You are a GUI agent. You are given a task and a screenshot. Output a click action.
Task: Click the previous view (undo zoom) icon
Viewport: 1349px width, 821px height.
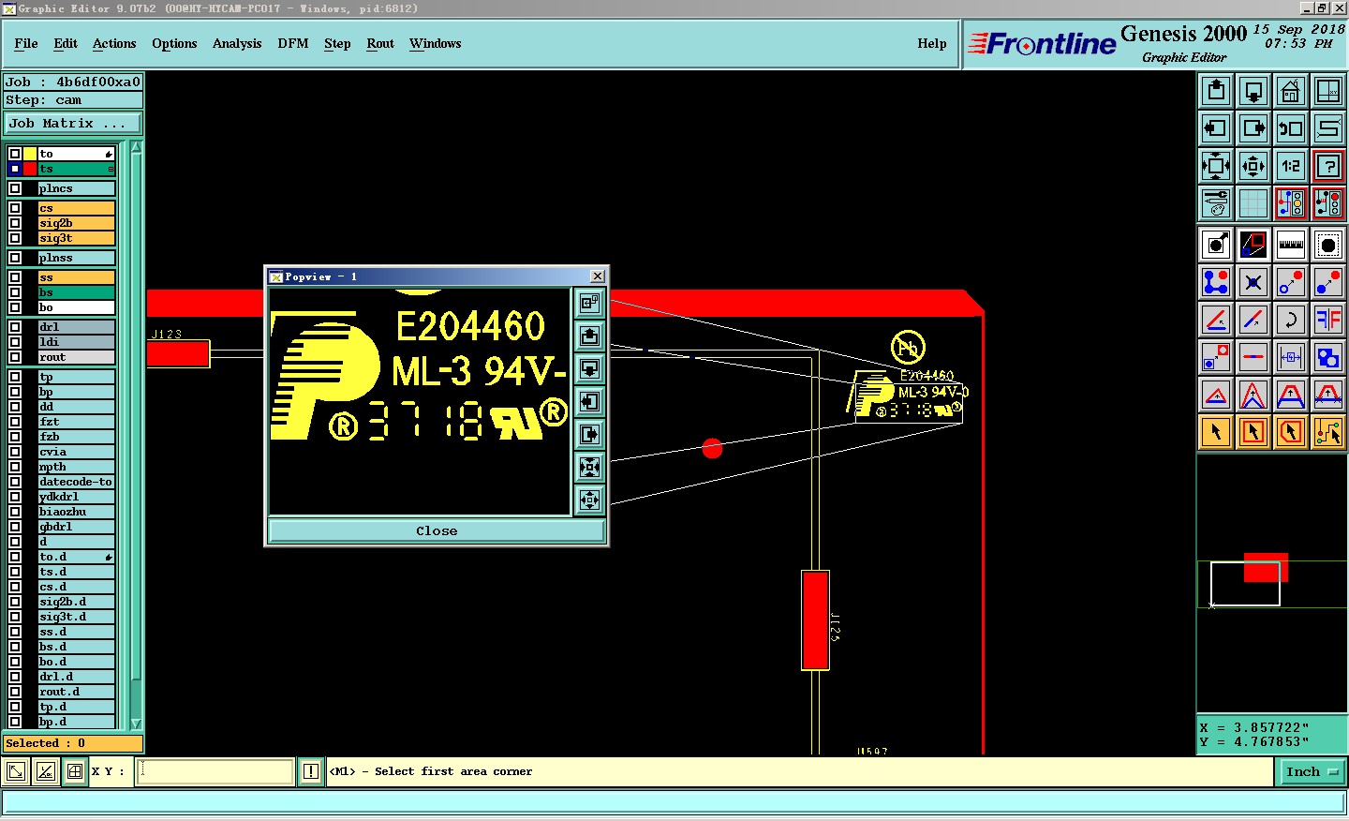(1291, 128)
